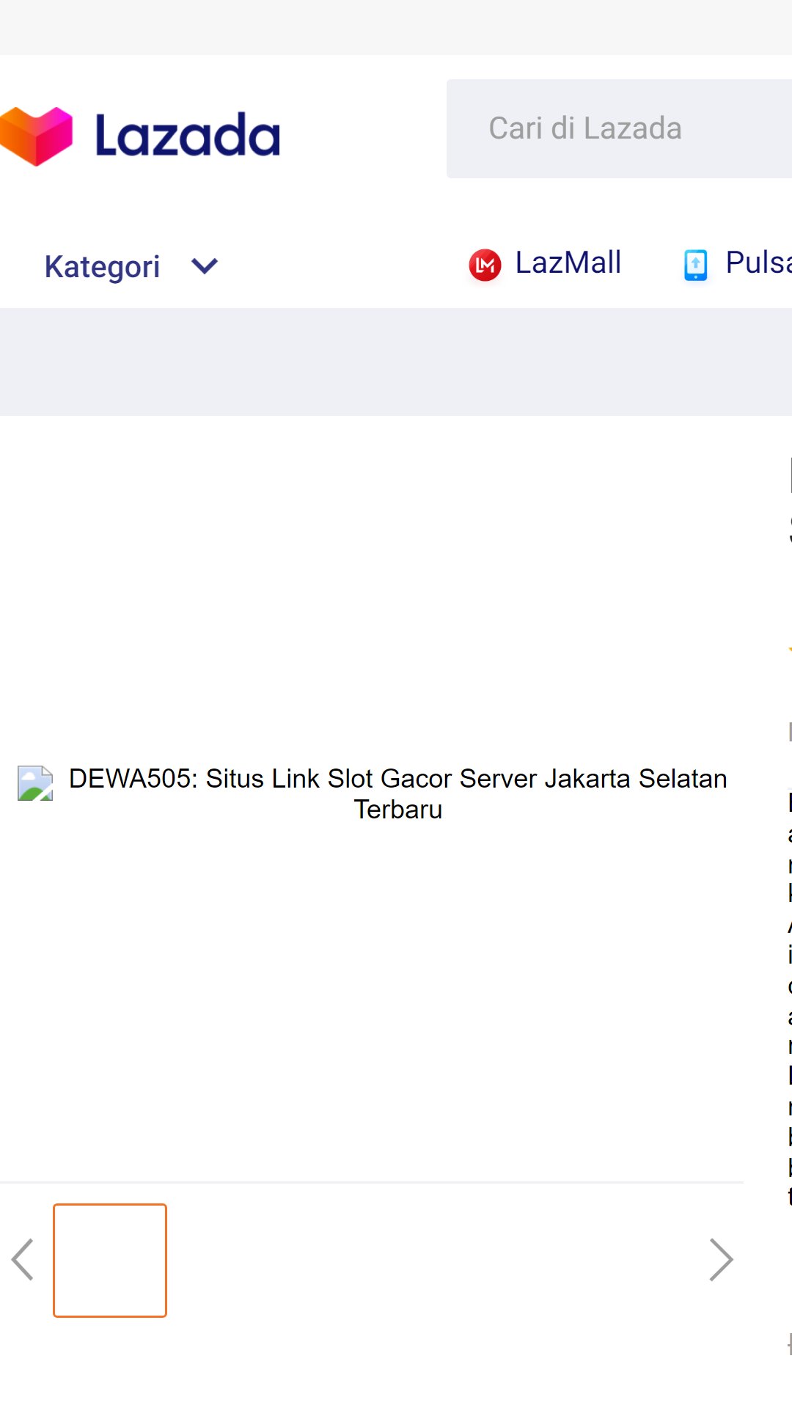792x1408 pixels.
Task: Show next thumbnail with right arrow
Action: pos(721,1260)
